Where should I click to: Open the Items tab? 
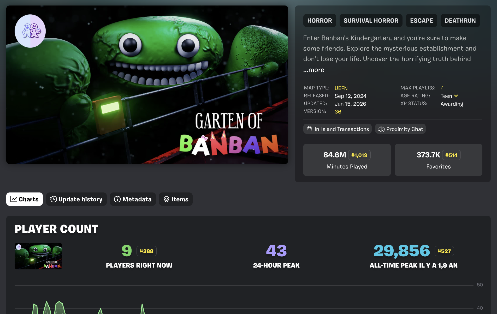click(176, 199)
